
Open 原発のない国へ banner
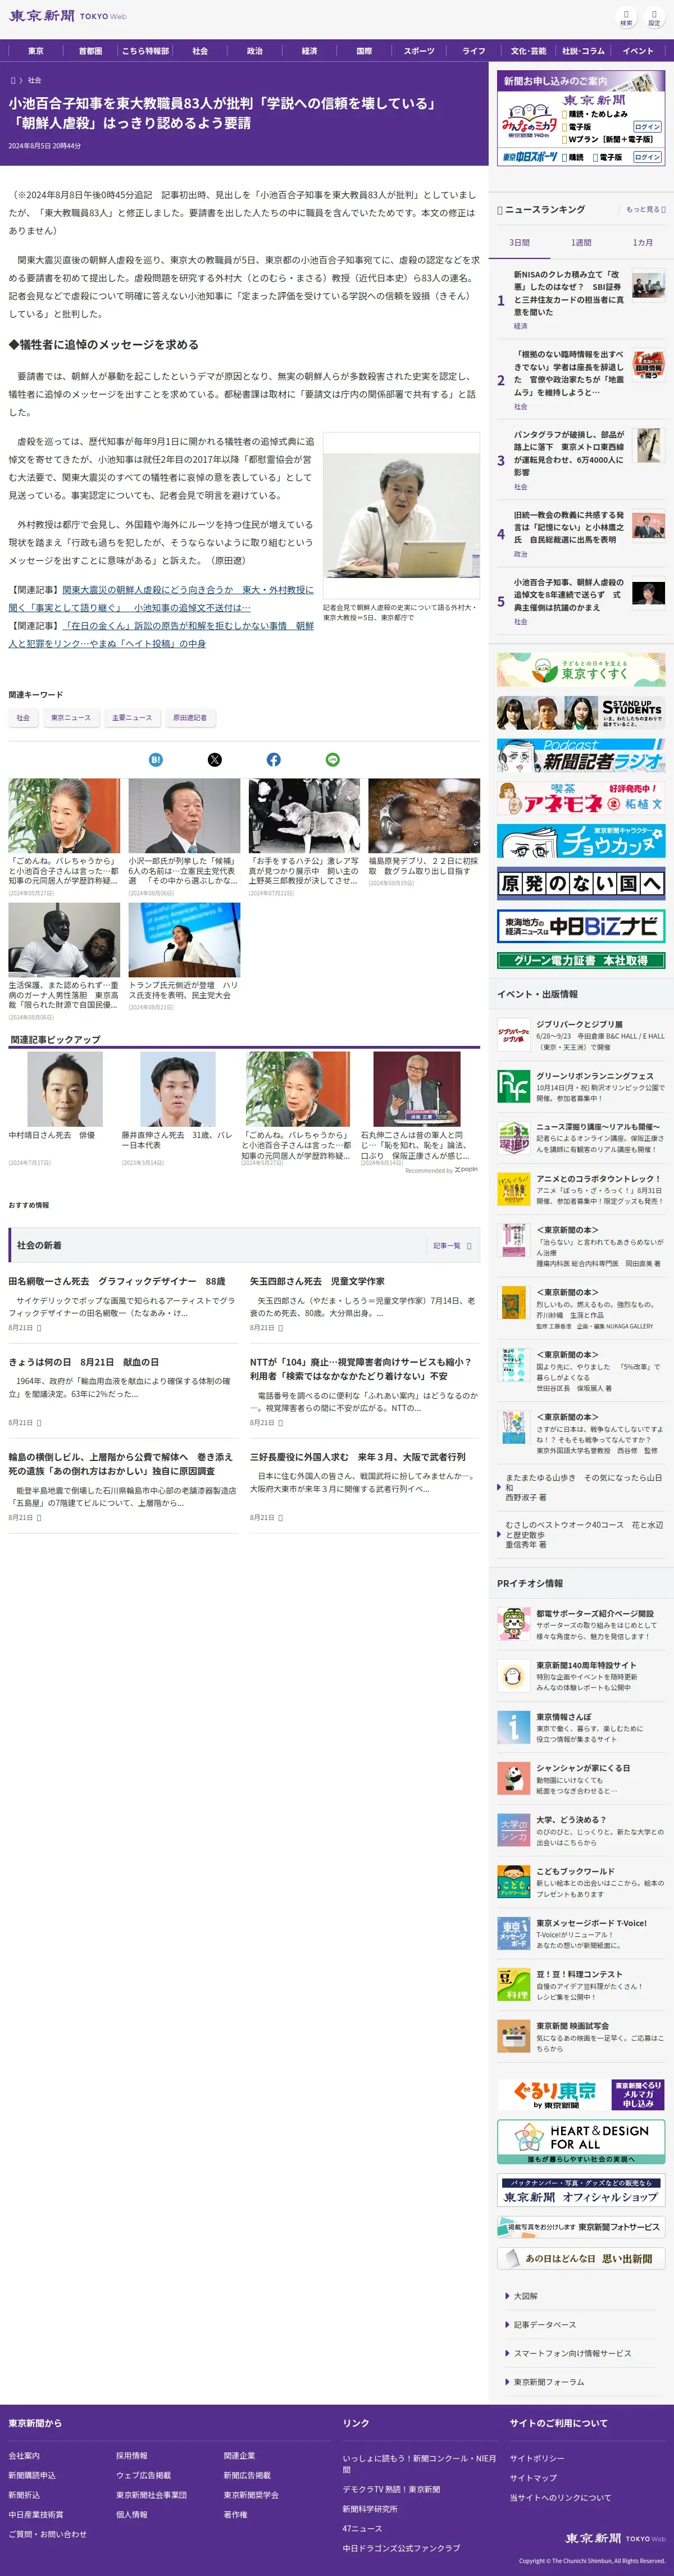pos(581,884)
